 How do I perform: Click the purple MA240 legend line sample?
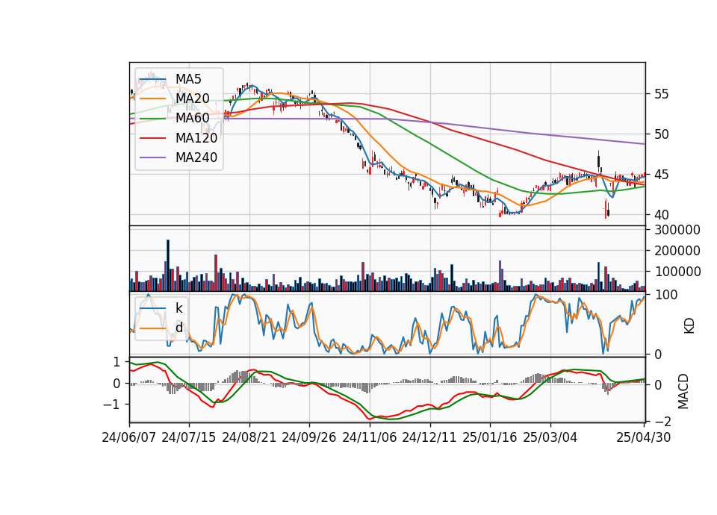152,157
